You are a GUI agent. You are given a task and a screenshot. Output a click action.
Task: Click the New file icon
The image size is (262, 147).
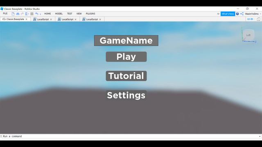tap(13, 14)
